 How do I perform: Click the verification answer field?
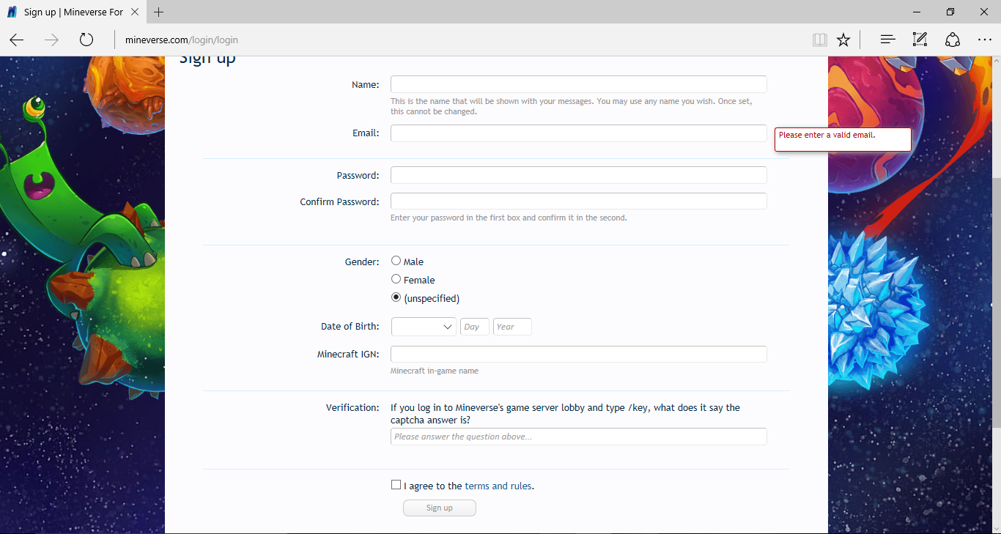578,437
